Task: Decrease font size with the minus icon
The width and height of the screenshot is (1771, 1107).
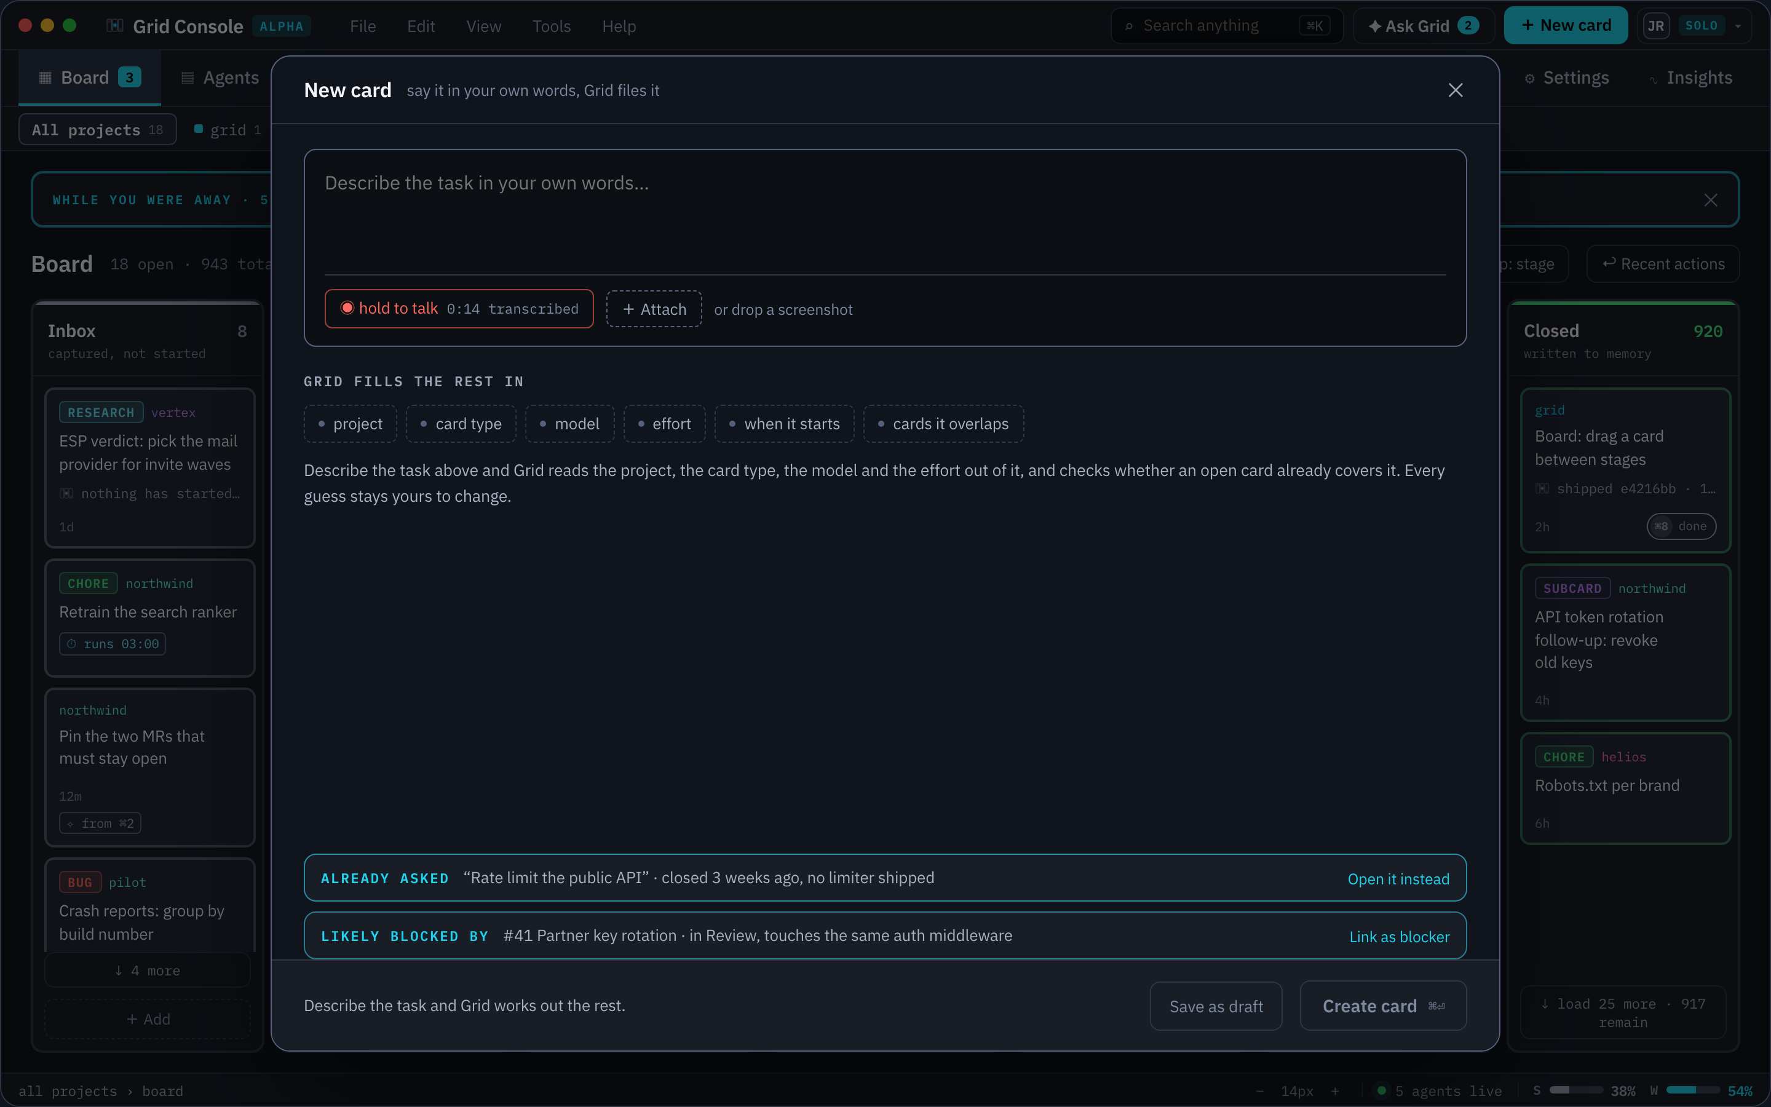Action: point(1259,1091)
